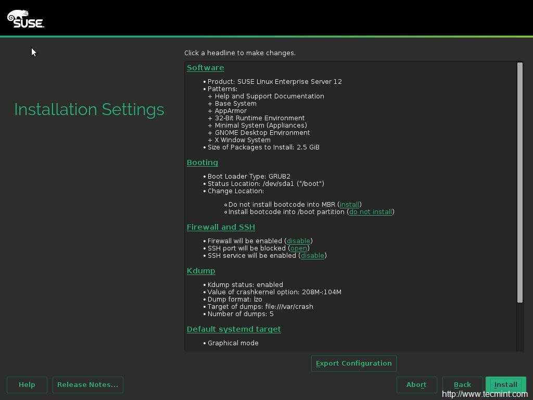Select the 'AppArmor' pattern line
The height and width of the screenshot is (400, 533).
(231, 111)
